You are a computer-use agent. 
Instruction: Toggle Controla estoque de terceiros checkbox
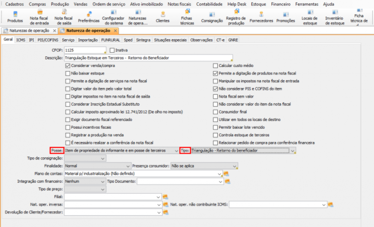[216, 135]
